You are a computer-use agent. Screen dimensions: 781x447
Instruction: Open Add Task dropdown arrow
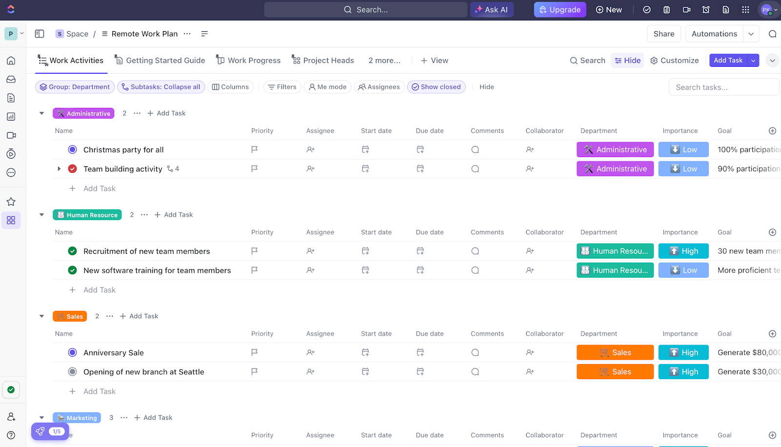[x=753, y=61]
